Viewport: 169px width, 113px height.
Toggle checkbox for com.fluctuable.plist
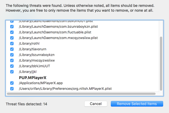(12, 32)
